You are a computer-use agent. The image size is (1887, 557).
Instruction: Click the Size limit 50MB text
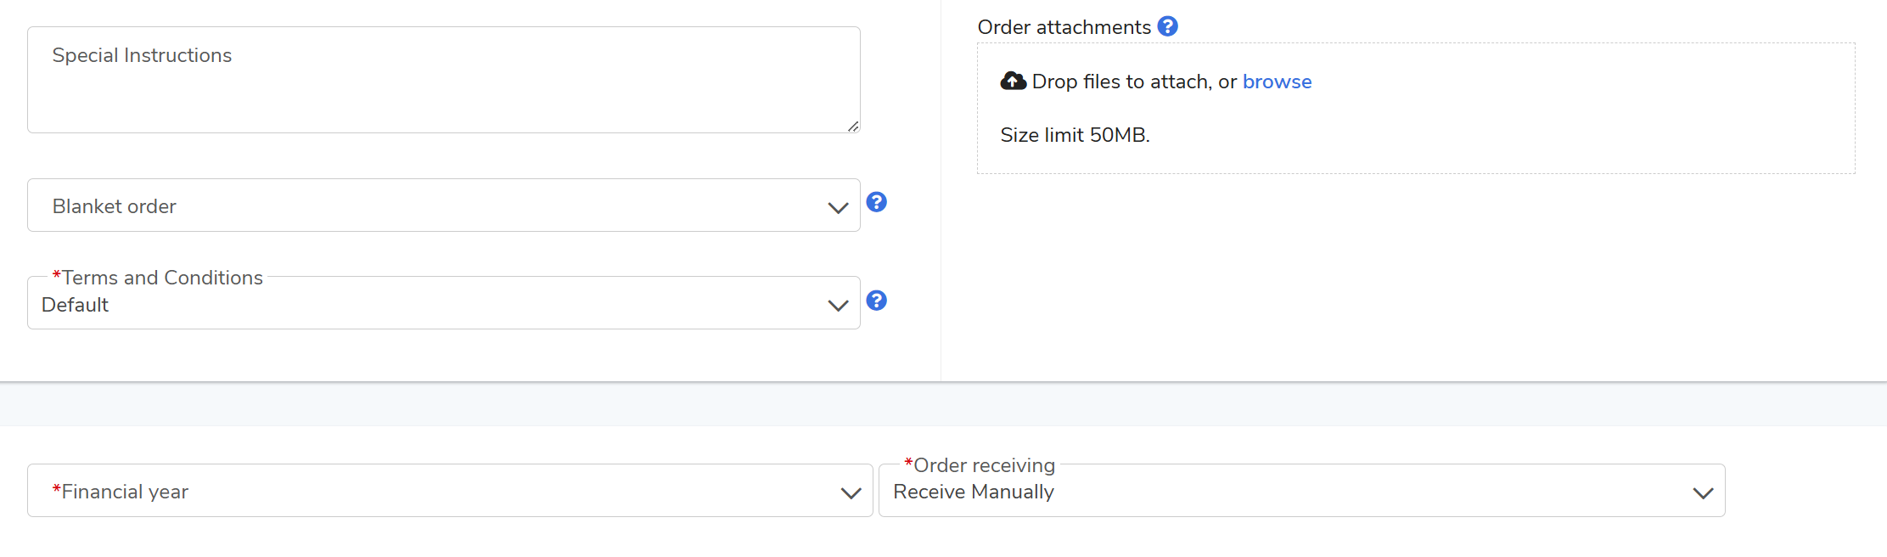point(1075,135)
